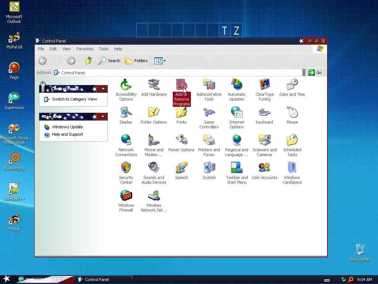Click the Search toolbar button
This screenshot has height=284, width=378.
point(109,61)
